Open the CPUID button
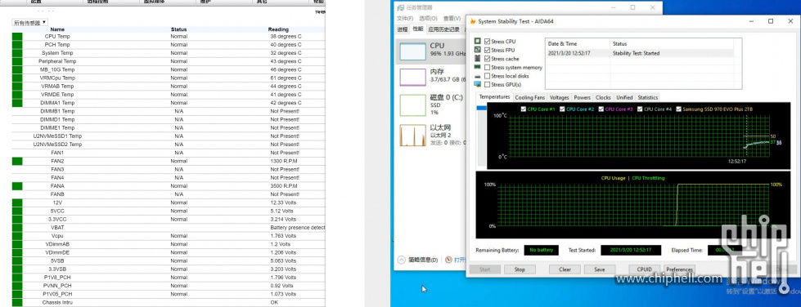 (644, 269)
